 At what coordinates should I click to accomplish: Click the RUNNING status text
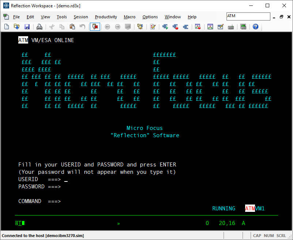pos(224,209)
